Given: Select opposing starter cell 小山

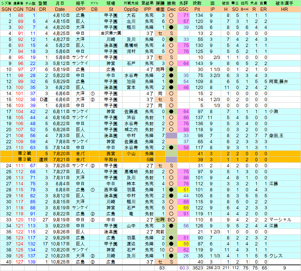Looking at the screenshot, I should tap(131, 154).
